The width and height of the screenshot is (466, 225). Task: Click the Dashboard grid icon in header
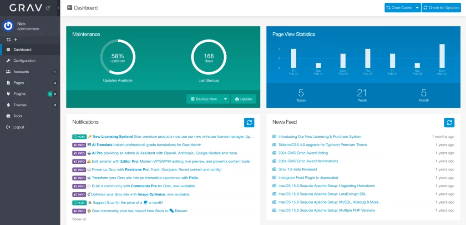(x=70, y=8)
